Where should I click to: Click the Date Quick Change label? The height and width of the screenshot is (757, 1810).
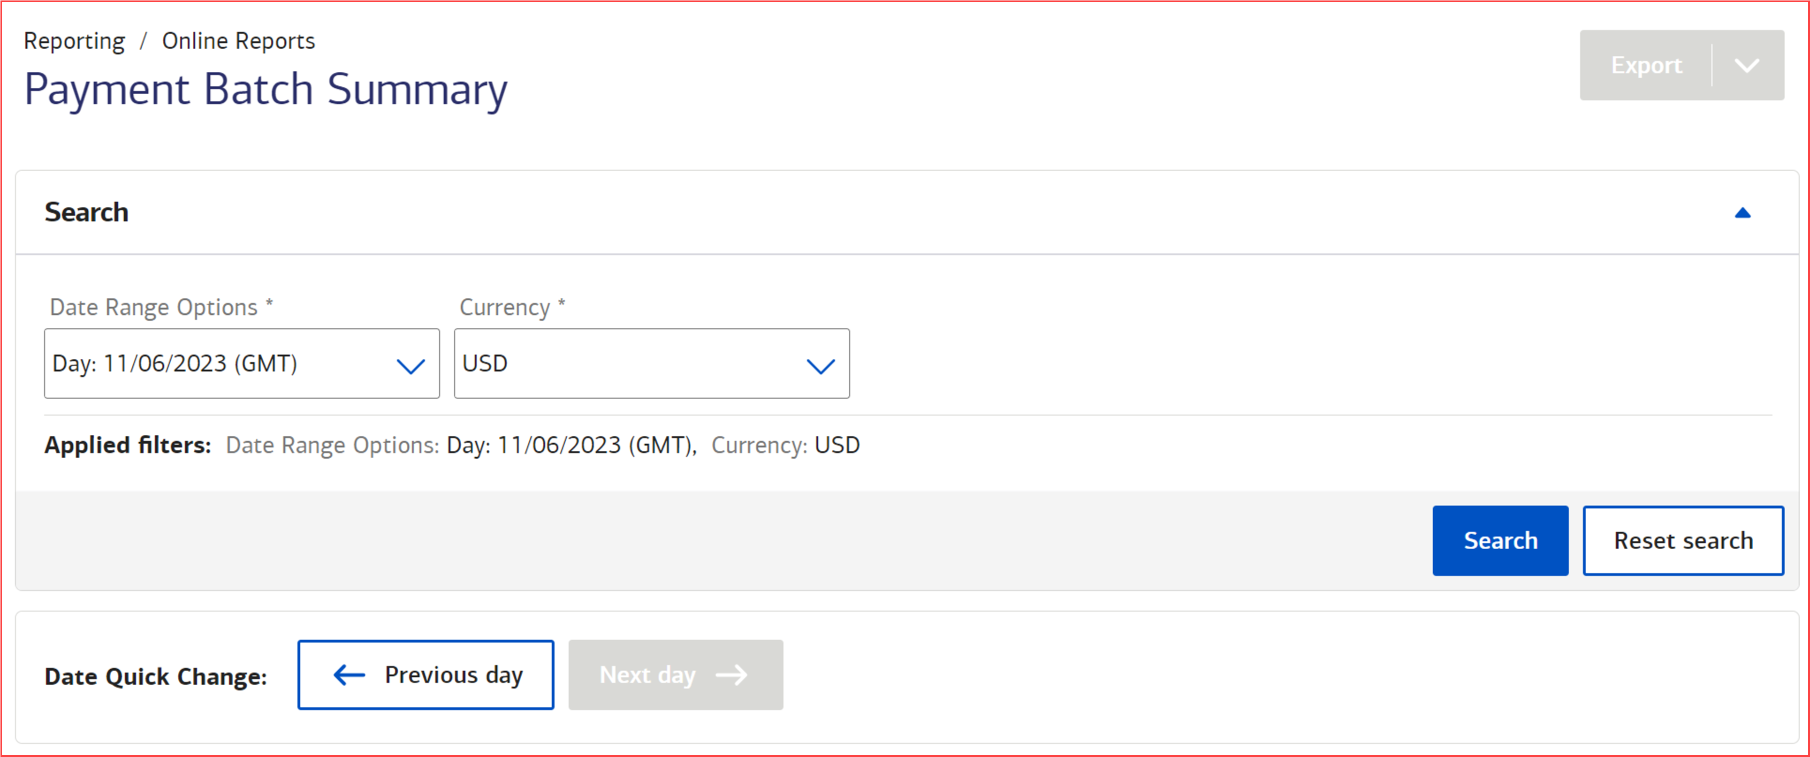(156, 676)
